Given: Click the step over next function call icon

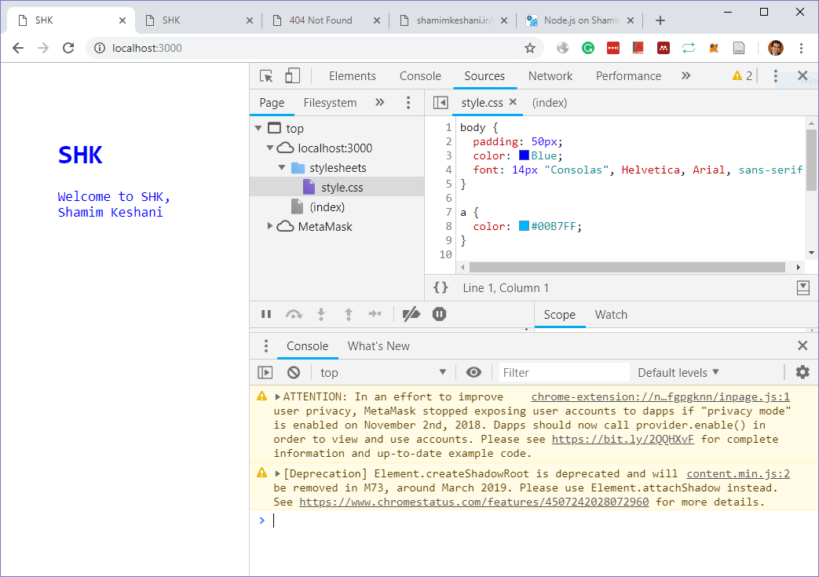Looking at the screenshot, I should [x=294, y=314].
